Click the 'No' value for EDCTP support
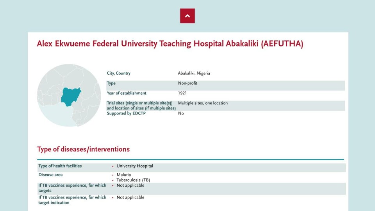Screen dimensions: 375x211 coord(181,113)
